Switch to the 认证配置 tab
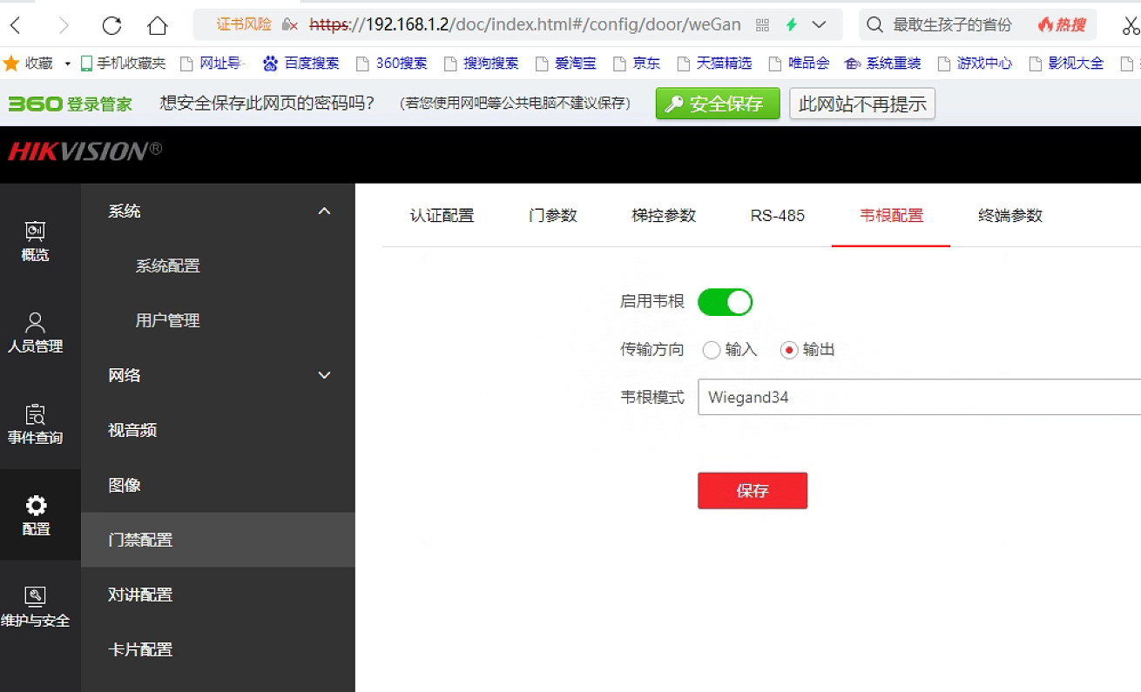This screenshot has height=692, width=1141. [x=442, y=216]
